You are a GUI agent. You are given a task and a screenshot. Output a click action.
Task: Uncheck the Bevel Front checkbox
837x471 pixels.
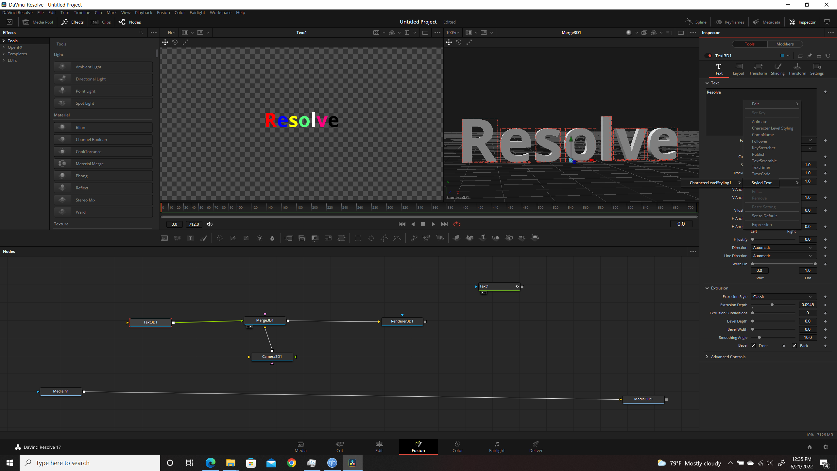pyautogui.click(x=753, y=346)
